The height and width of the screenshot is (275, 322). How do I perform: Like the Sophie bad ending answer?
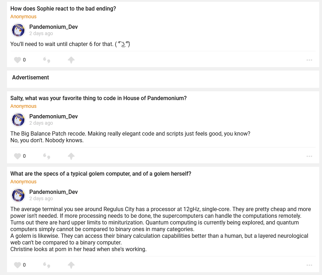click(x=17, y=60)
